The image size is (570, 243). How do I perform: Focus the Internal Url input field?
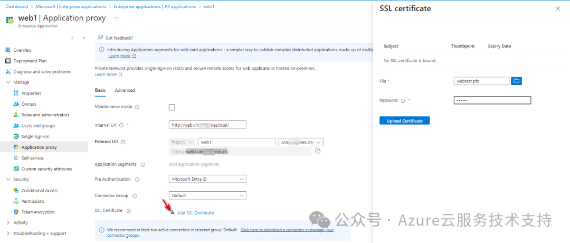click(207, 125)
